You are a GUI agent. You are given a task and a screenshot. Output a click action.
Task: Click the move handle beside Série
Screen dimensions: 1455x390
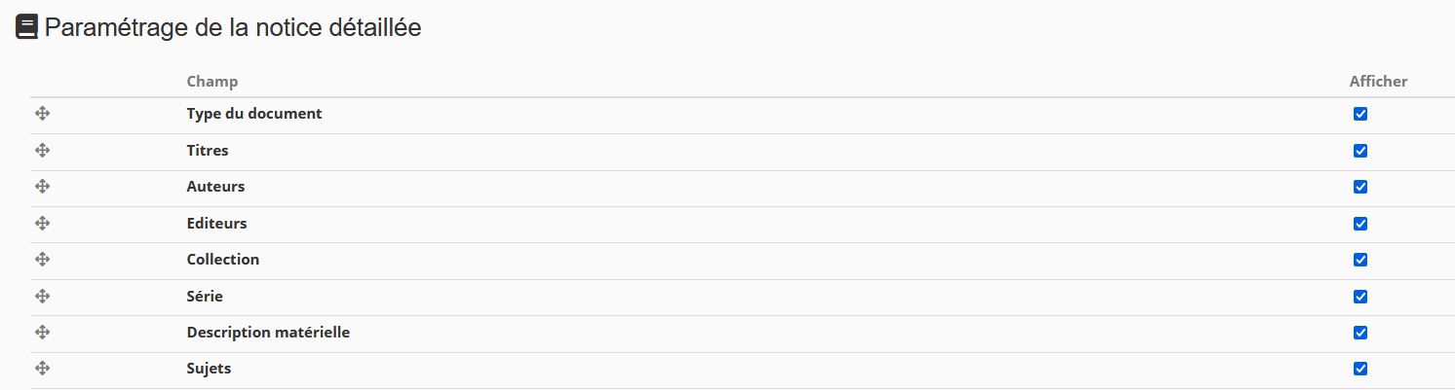pos(42,297)
